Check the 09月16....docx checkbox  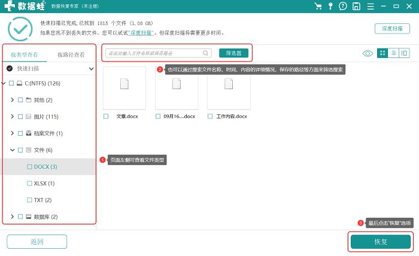[x=158, y=117]
